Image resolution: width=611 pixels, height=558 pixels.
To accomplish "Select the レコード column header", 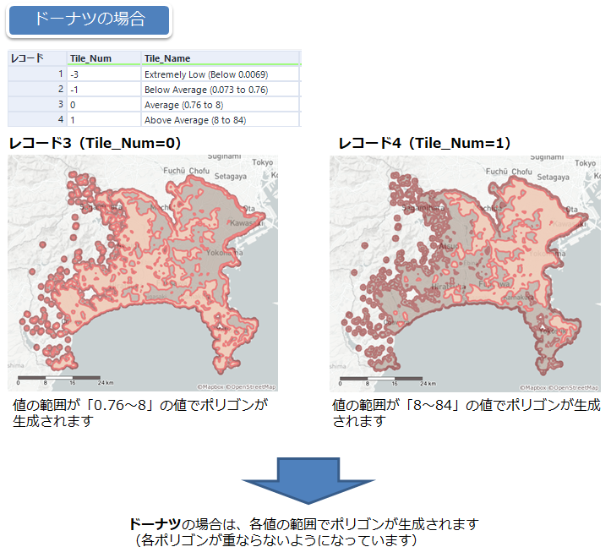I will pos(36,58).
